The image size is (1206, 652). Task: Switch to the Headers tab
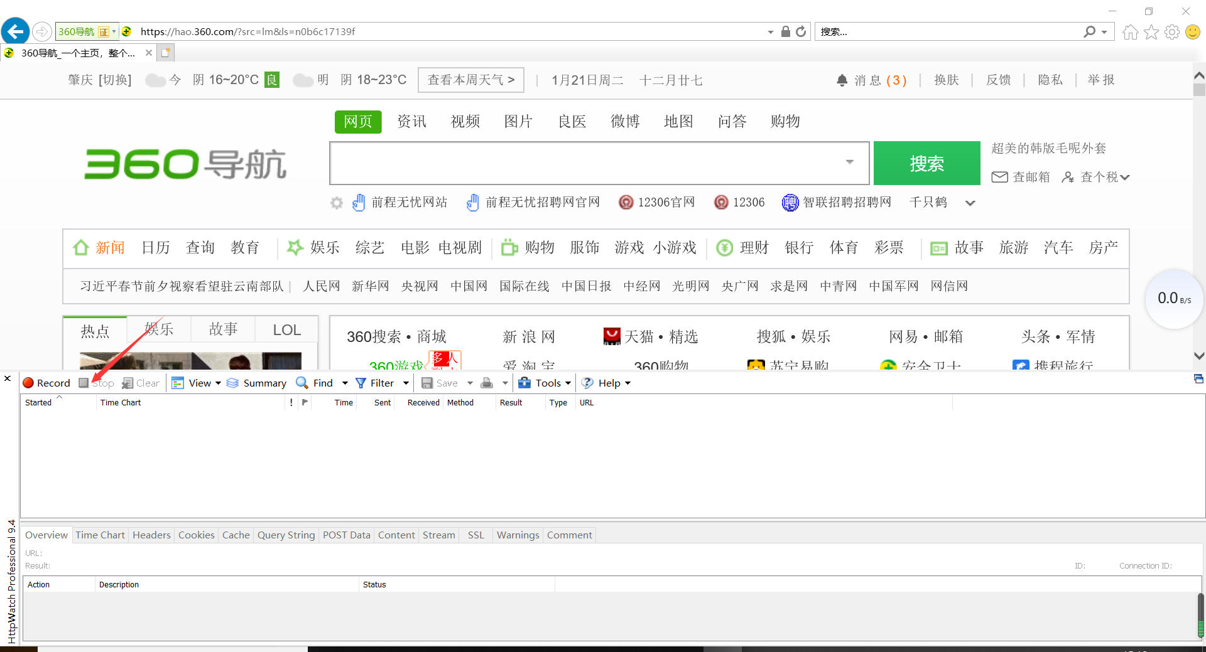151,535
